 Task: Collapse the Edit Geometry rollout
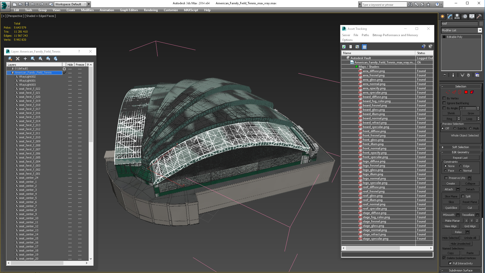click(x=460, y=152)
